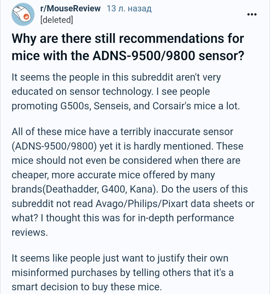Click the "13 л. назад" post timestamp
The height and width of the screenshot is (294, 270).
click(129, 9)
